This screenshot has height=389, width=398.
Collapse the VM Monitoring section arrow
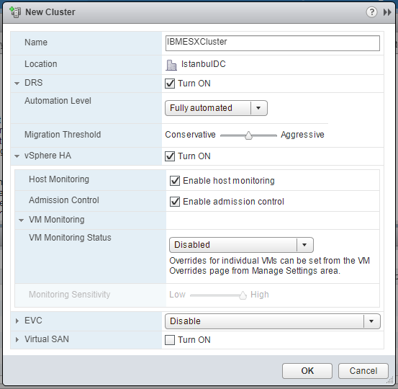(22, 220)
